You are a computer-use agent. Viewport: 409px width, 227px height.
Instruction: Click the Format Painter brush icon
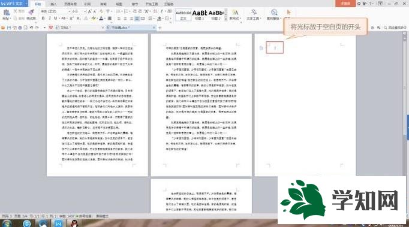tap(31, 12)
